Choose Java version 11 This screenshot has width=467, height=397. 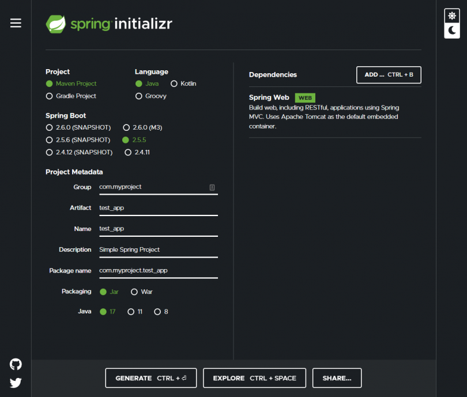(x=131, y=312)
